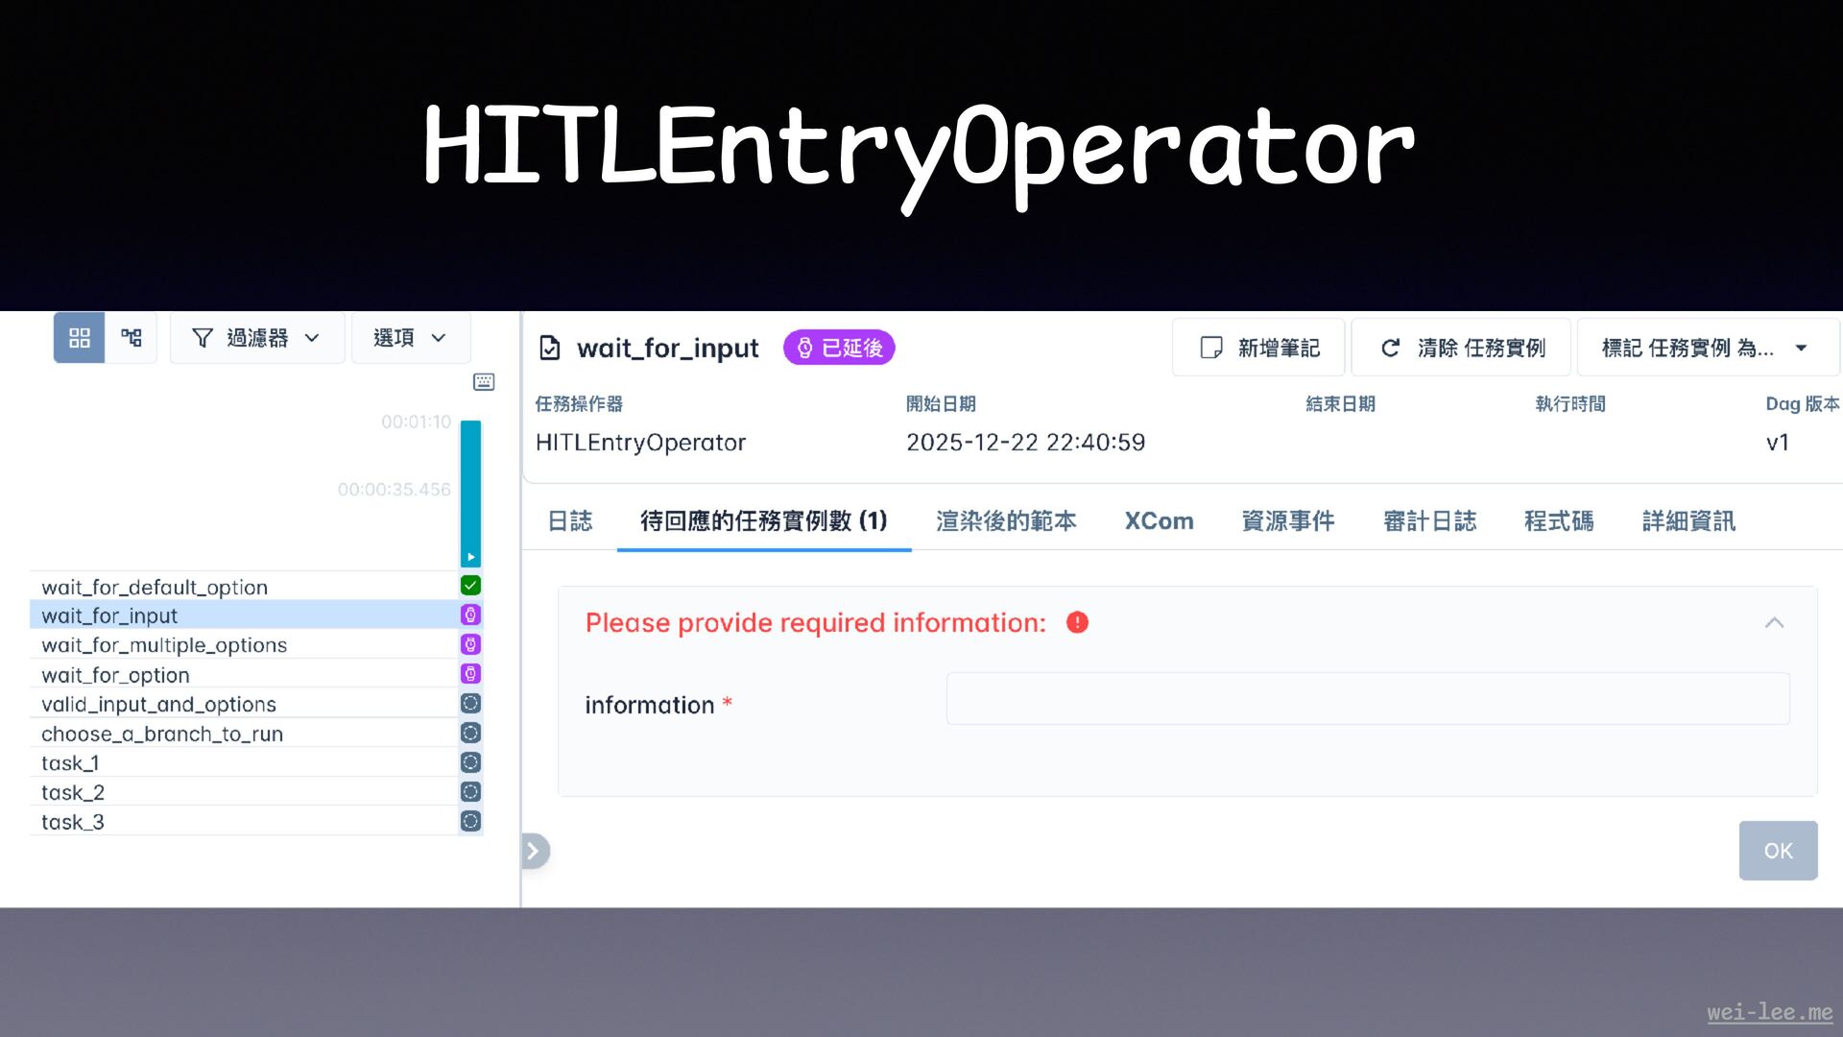This screenshot has height=1037, width=1843.
Task: Open the 標記 任務實例 為 dropdown
Action: click(x=1706, y=348)
